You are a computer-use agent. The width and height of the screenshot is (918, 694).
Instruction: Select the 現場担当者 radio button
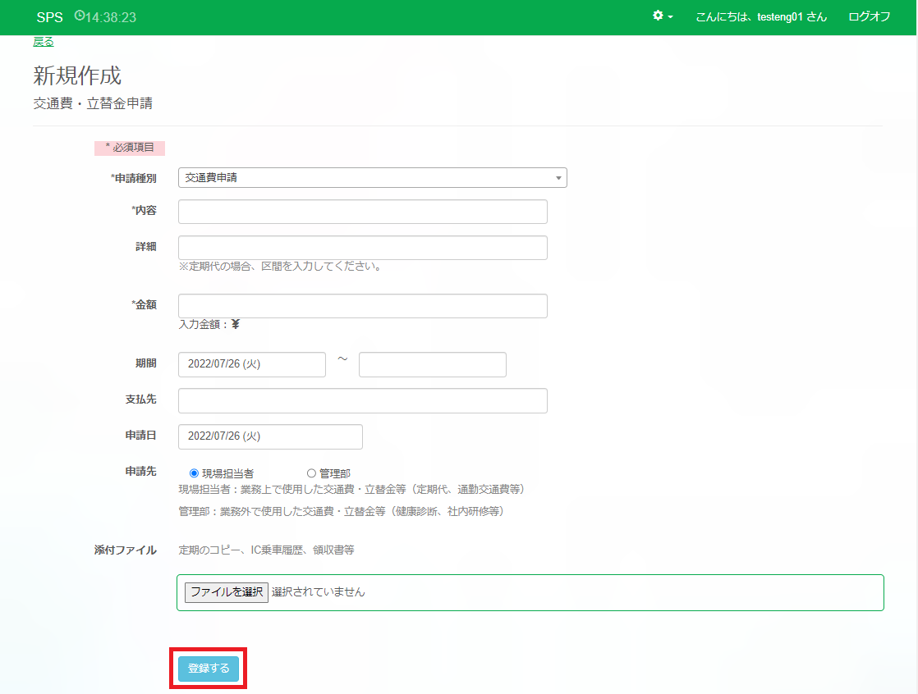tap(194, 473)
